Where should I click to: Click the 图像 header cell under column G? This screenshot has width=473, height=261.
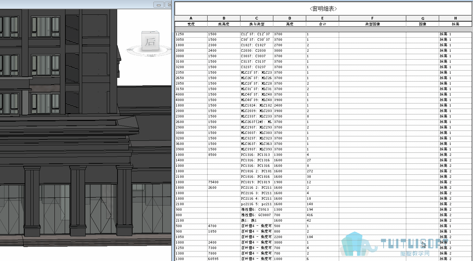click(x=422, y=24)
